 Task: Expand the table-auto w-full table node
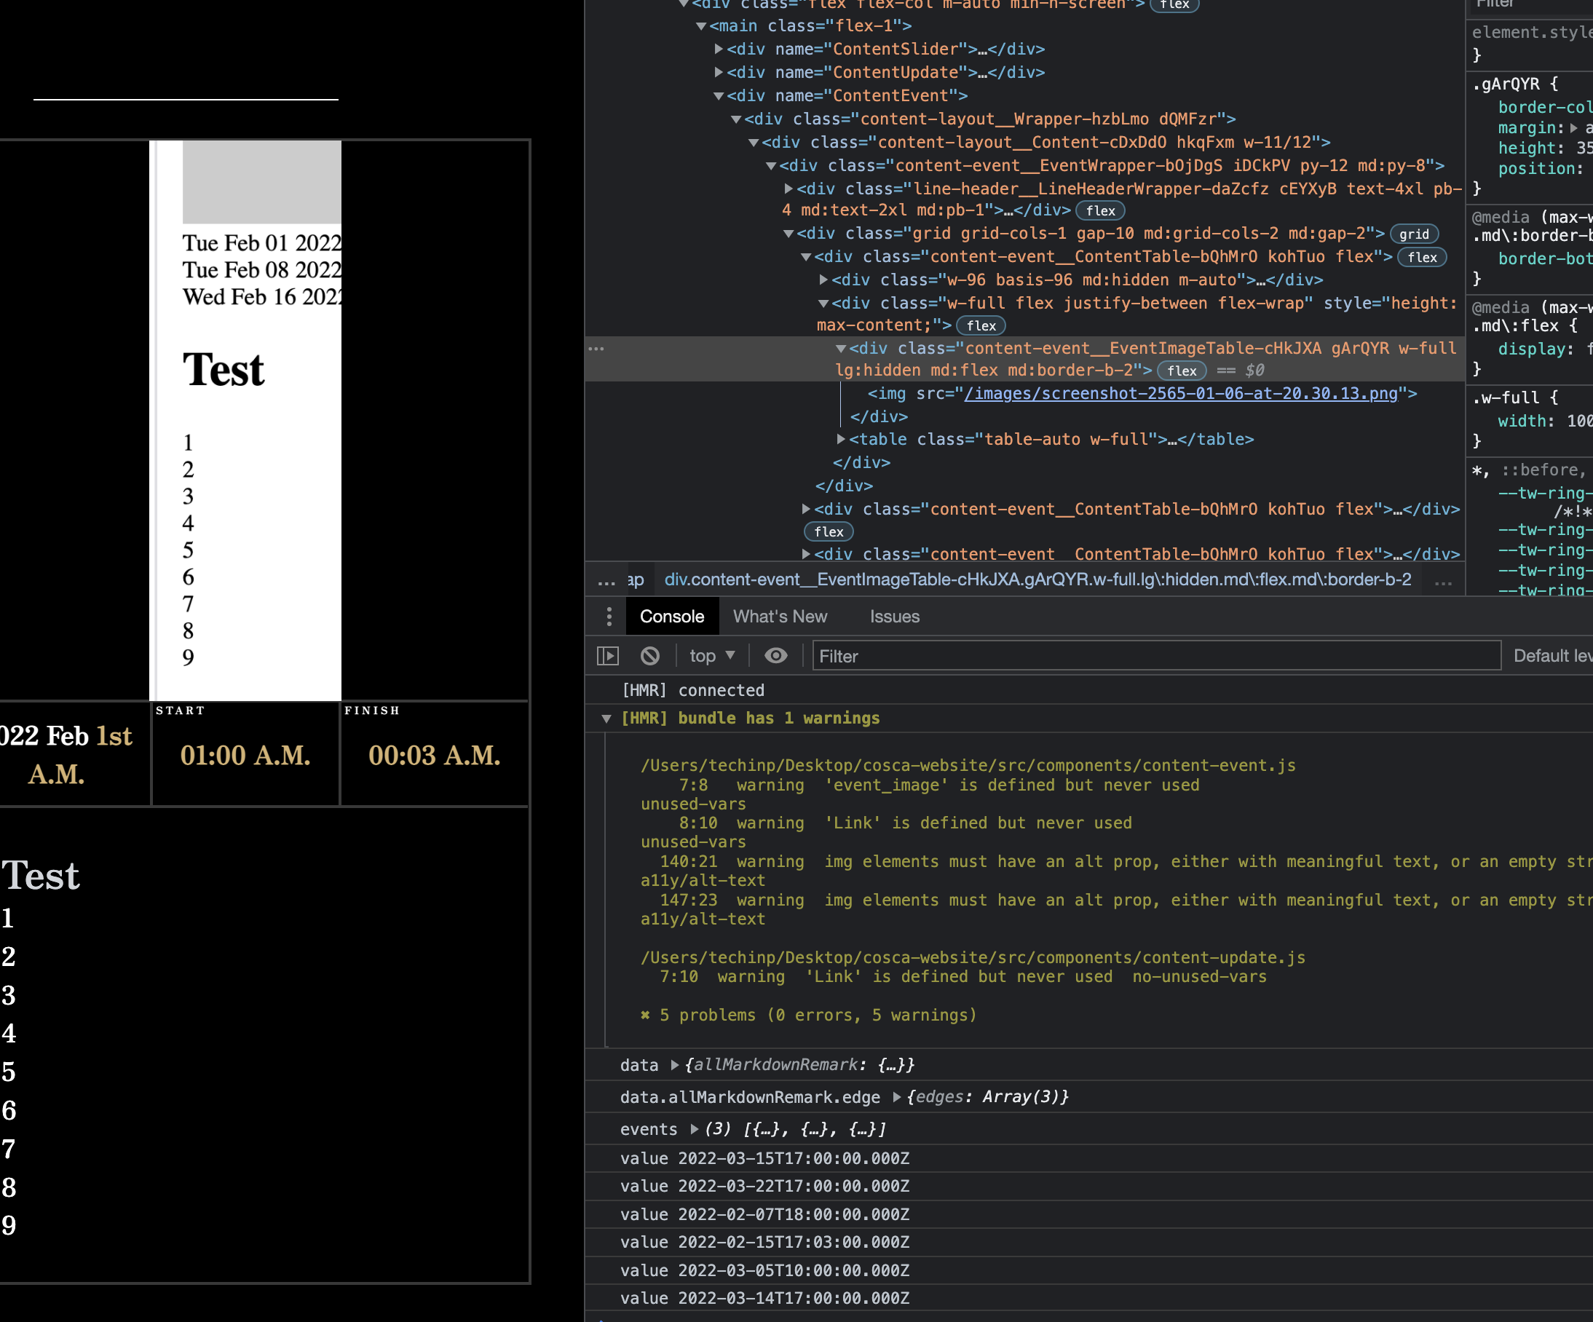coord(840,439)
